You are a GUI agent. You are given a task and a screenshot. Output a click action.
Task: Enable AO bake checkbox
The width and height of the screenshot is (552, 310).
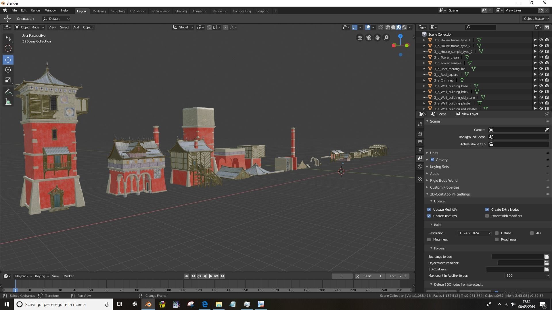[x=532, y=233]
